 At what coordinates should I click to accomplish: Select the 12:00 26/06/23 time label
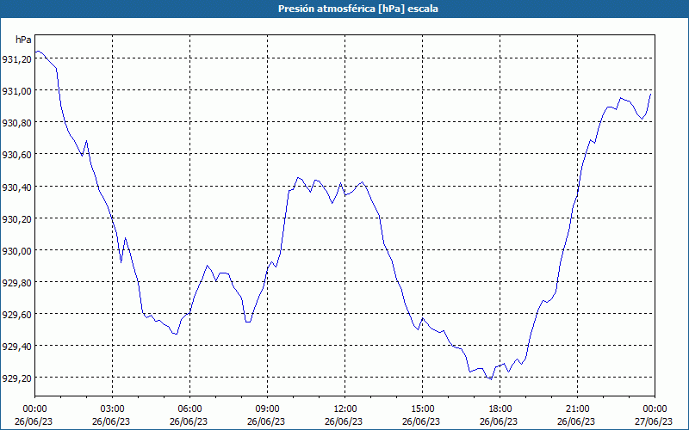coord(345,415)
